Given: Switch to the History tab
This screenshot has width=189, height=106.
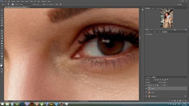Looking at the screenshot, I should (153, 8).
